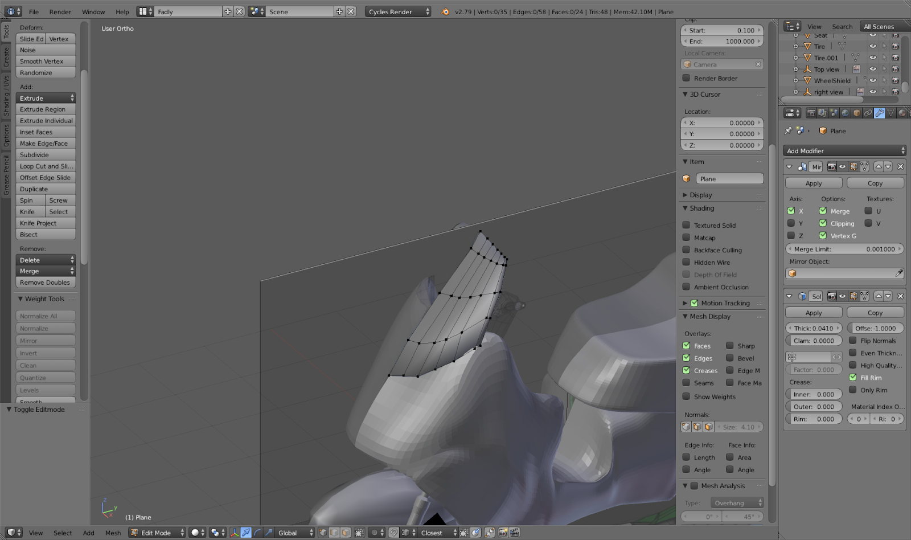
Task: Click Apply on the Mirror modifier
Action: (x=814, y=183)
